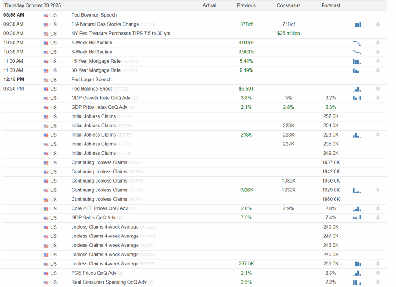The width and height of the screenshot is (396, 287).
Task: Enable the alert bell for 30-Year Mortgage Rate
Action: point(378,70)
